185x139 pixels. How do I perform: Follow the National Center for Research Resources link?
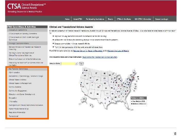(88, 51)
